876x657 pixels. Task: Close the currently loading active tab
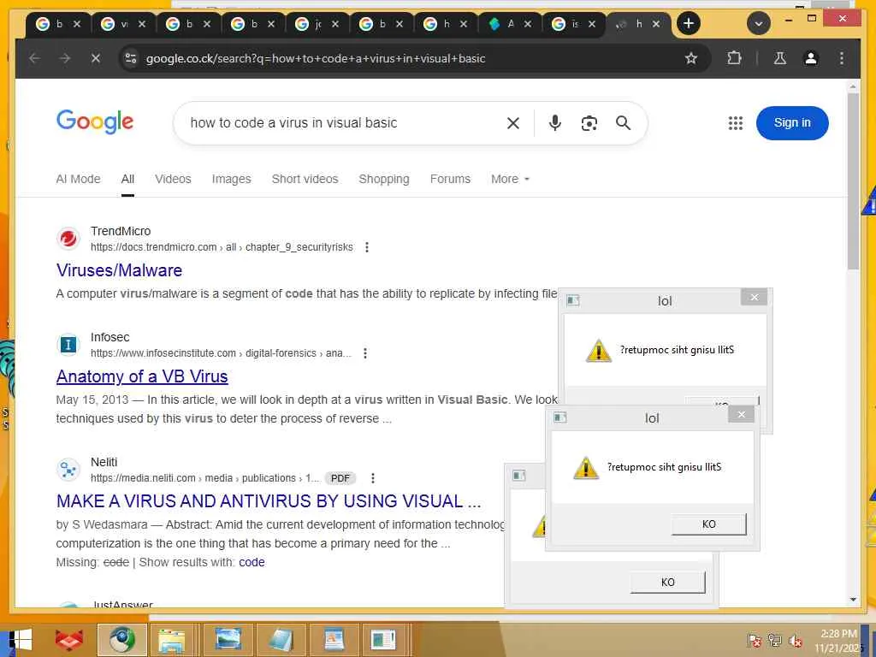tap(656, 24)
